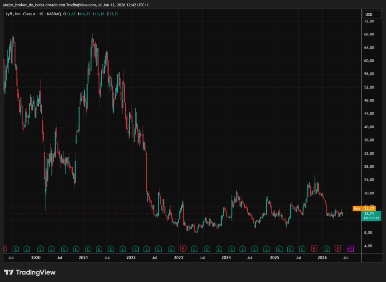Open the red November 2025 earnings marker
The height and width of the screenshot is (282, 386).
[314, 249]
